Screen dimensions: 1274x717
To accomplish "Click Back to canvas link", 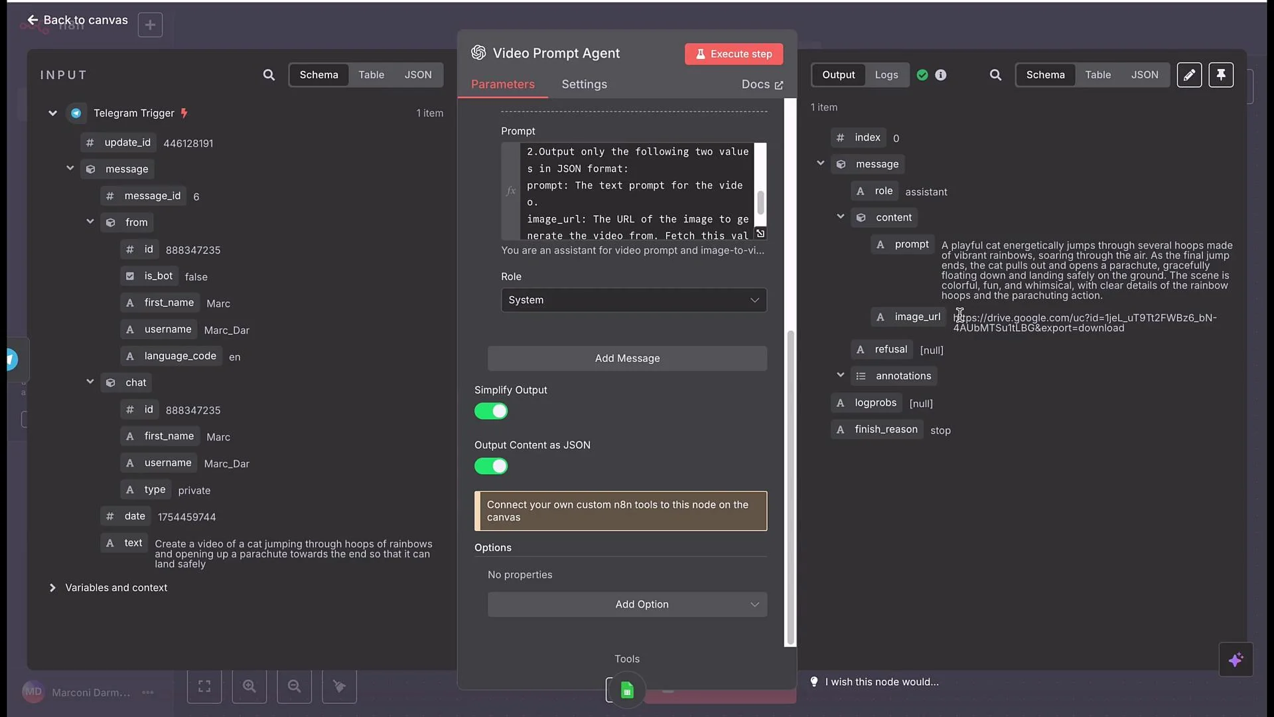I will pyautogui.click(x=77, y=20).
